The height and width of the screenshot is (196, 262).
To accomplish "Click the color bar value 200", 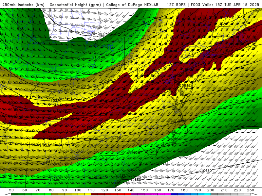I will (x=211, y=190).
